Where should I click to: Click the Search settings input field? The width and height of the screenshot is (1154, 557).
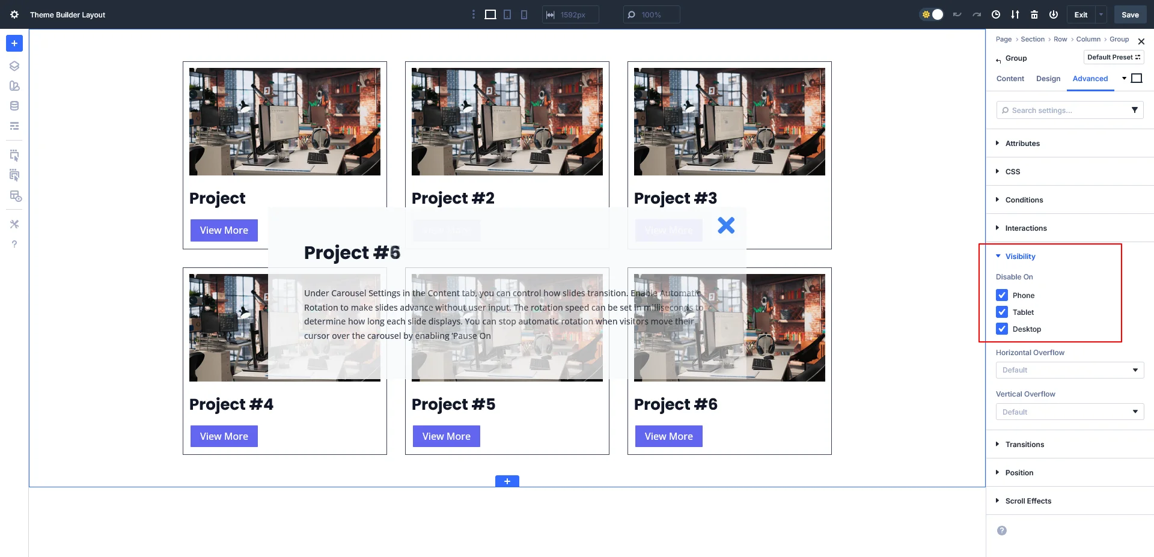(1064, 111)
